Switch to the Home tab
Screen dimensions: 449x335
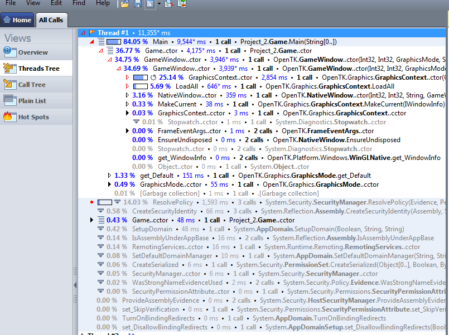tap(17, 20)
